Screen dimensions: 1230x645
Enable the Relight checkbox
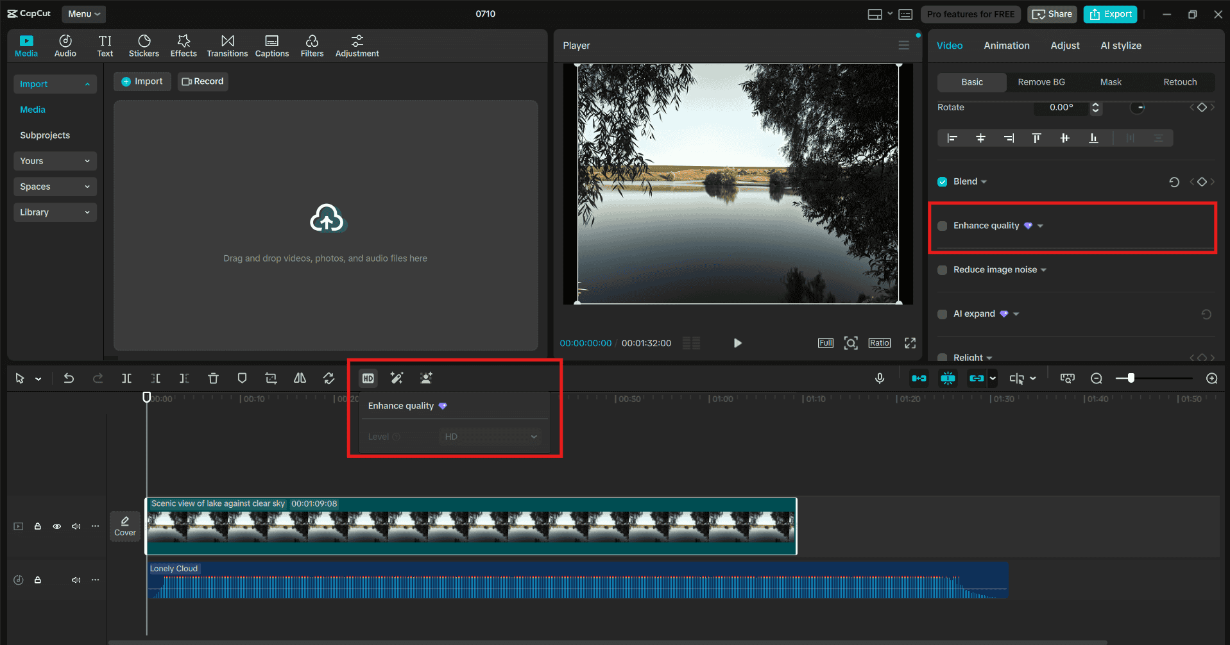[942, 358]
